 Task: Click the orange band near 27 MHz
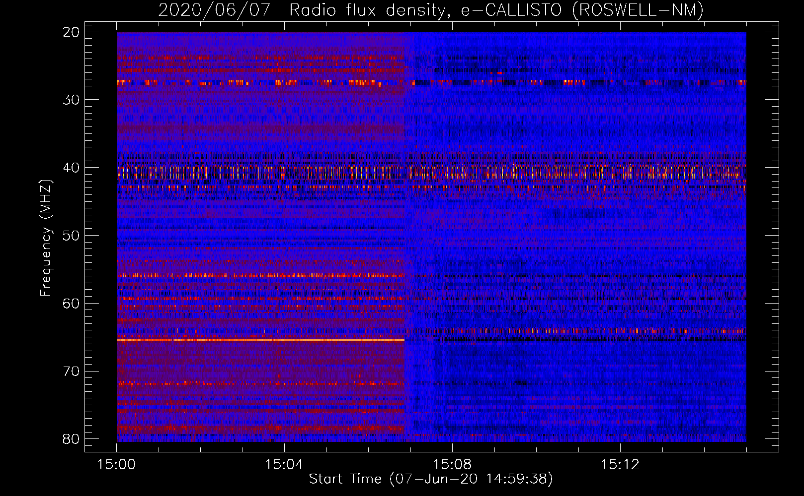point(431,82)
